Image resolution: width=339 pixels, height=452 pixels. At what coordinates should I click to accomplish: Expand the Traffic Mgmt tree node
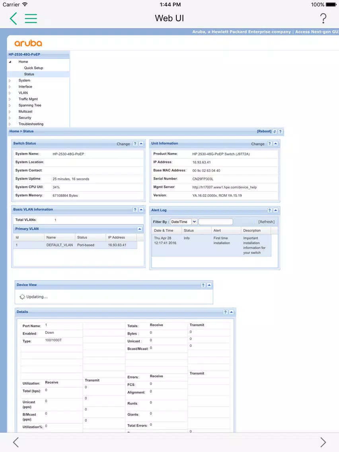(x=10, y=99)
